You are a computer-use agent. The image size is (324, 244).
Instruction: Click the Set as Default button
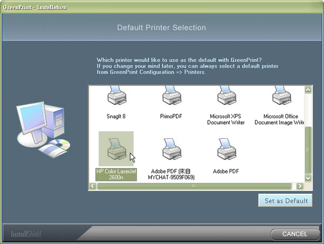click(x=285, y=200)
